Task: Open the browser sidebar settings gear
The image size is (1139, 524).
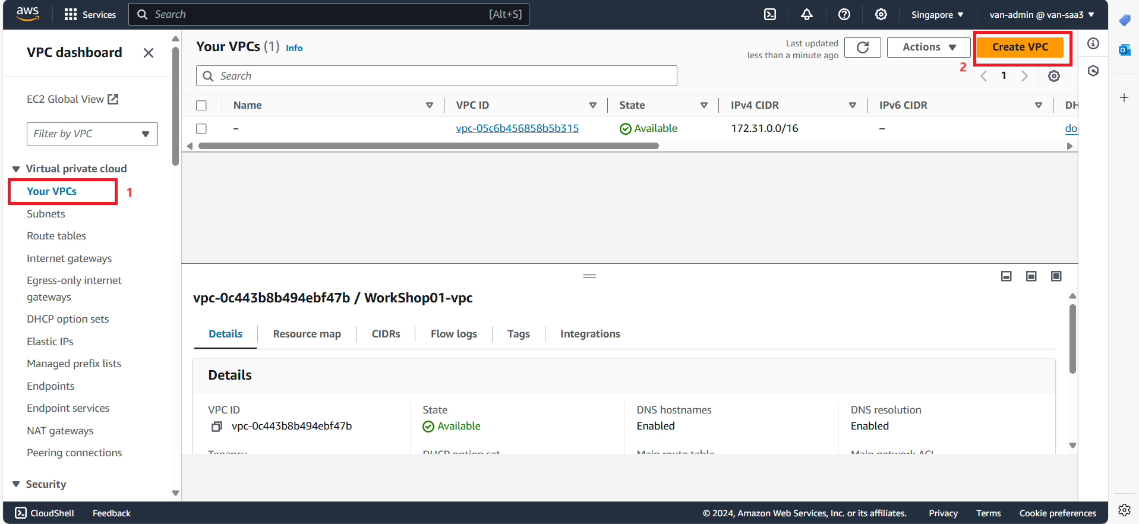Action: click(x=1124, y=510)
